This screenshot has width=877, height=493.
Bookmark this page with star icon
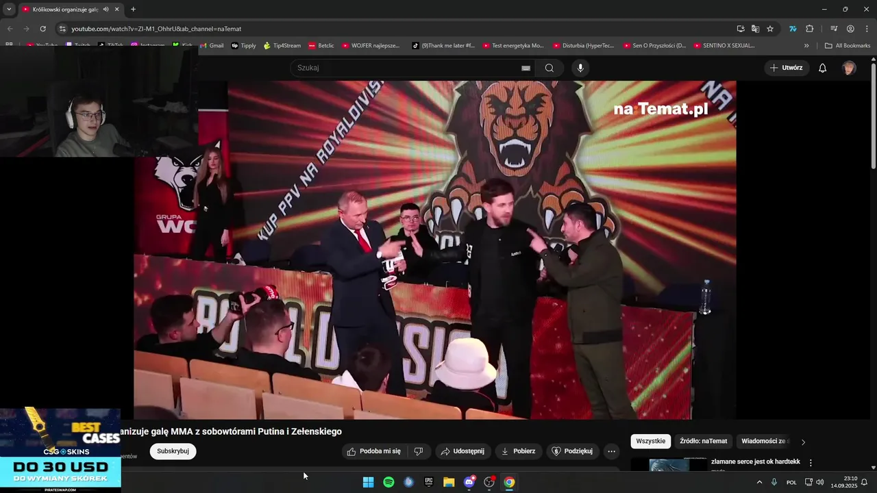(770, 29)
